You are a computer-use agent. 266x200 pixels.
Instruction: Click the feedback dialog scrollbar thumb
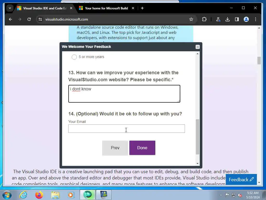click(197, 137)
